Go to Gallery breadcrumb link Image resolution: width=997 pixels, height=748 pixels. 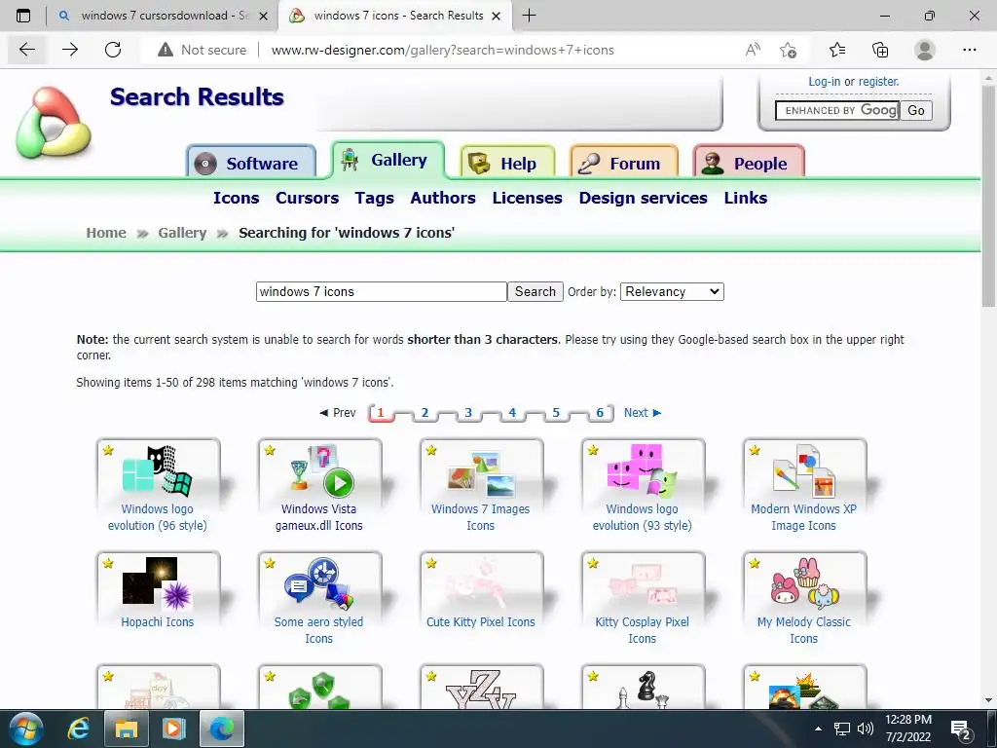coord(182,233)
